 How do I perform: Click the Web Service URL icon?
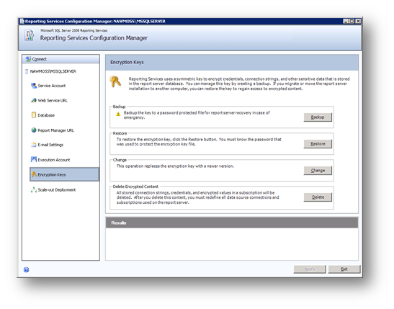point(34,101)
